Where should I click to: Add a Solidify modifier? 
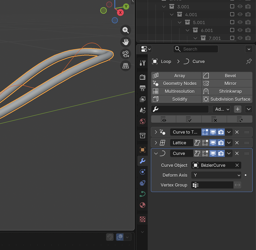[x=176, y=99]
